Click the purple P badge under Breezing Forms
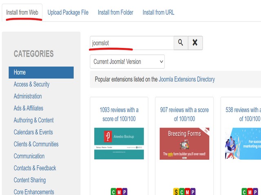This screenshot has height=195, width=261. point(193,192)
